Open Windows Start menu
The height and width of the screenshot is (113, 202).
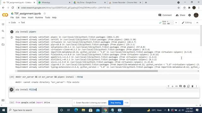pos(3,110)
